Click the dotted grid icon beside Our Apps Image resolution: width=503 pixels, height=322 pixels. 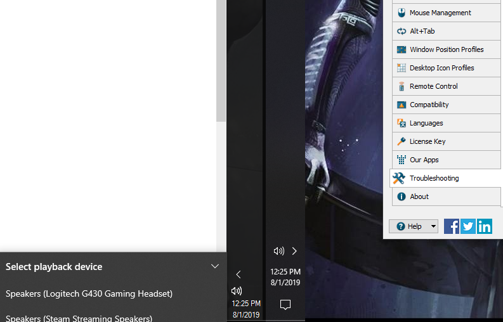401,160
